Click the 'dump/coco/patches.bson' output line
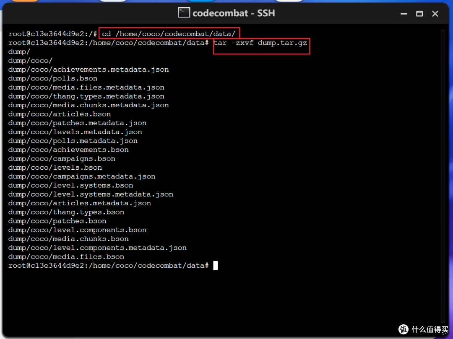This screenshot has height=339, width=453. click(x=57, y=221)
